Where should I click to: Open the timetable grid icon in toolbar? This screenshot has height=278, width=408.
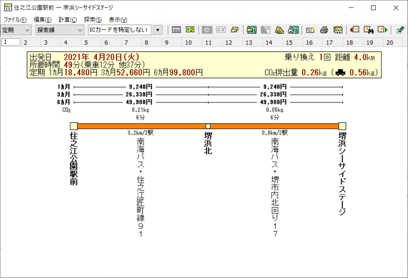point(176,30)
